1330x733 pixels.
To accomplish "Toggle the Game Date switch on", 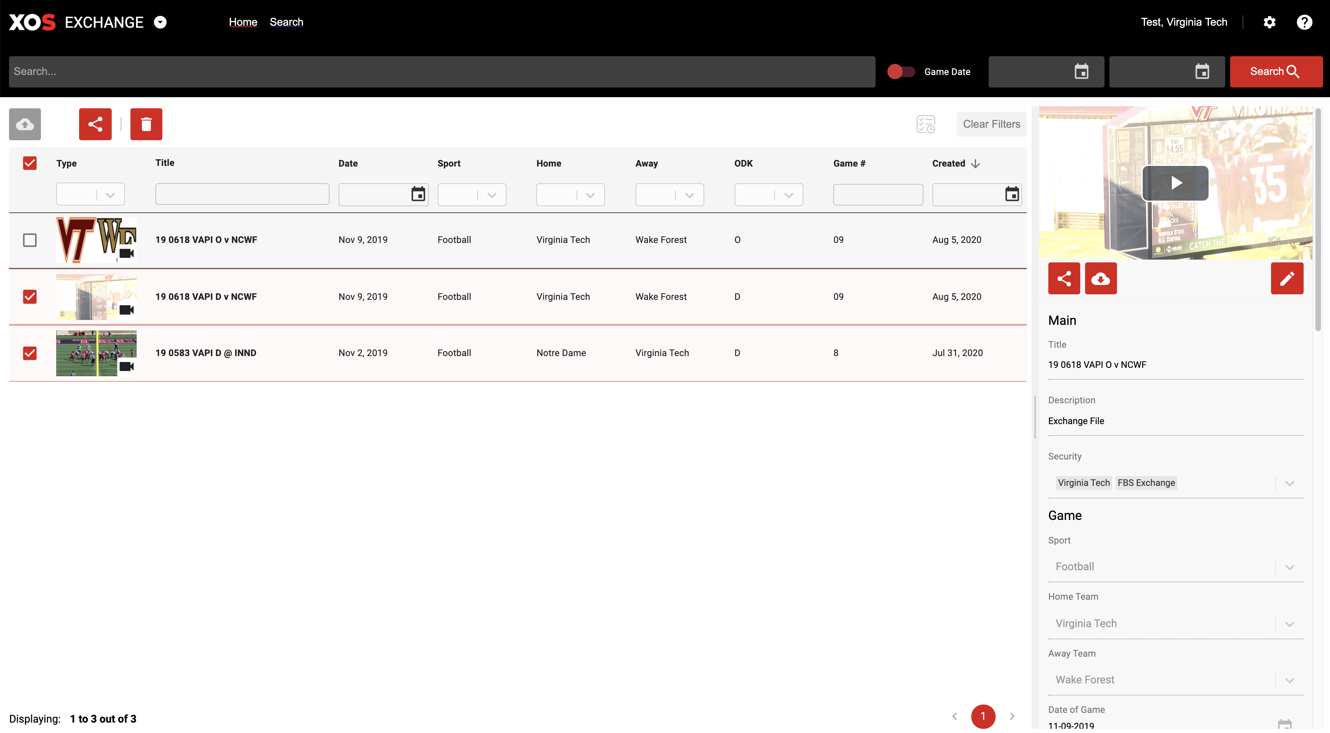I will coord(901,71).
